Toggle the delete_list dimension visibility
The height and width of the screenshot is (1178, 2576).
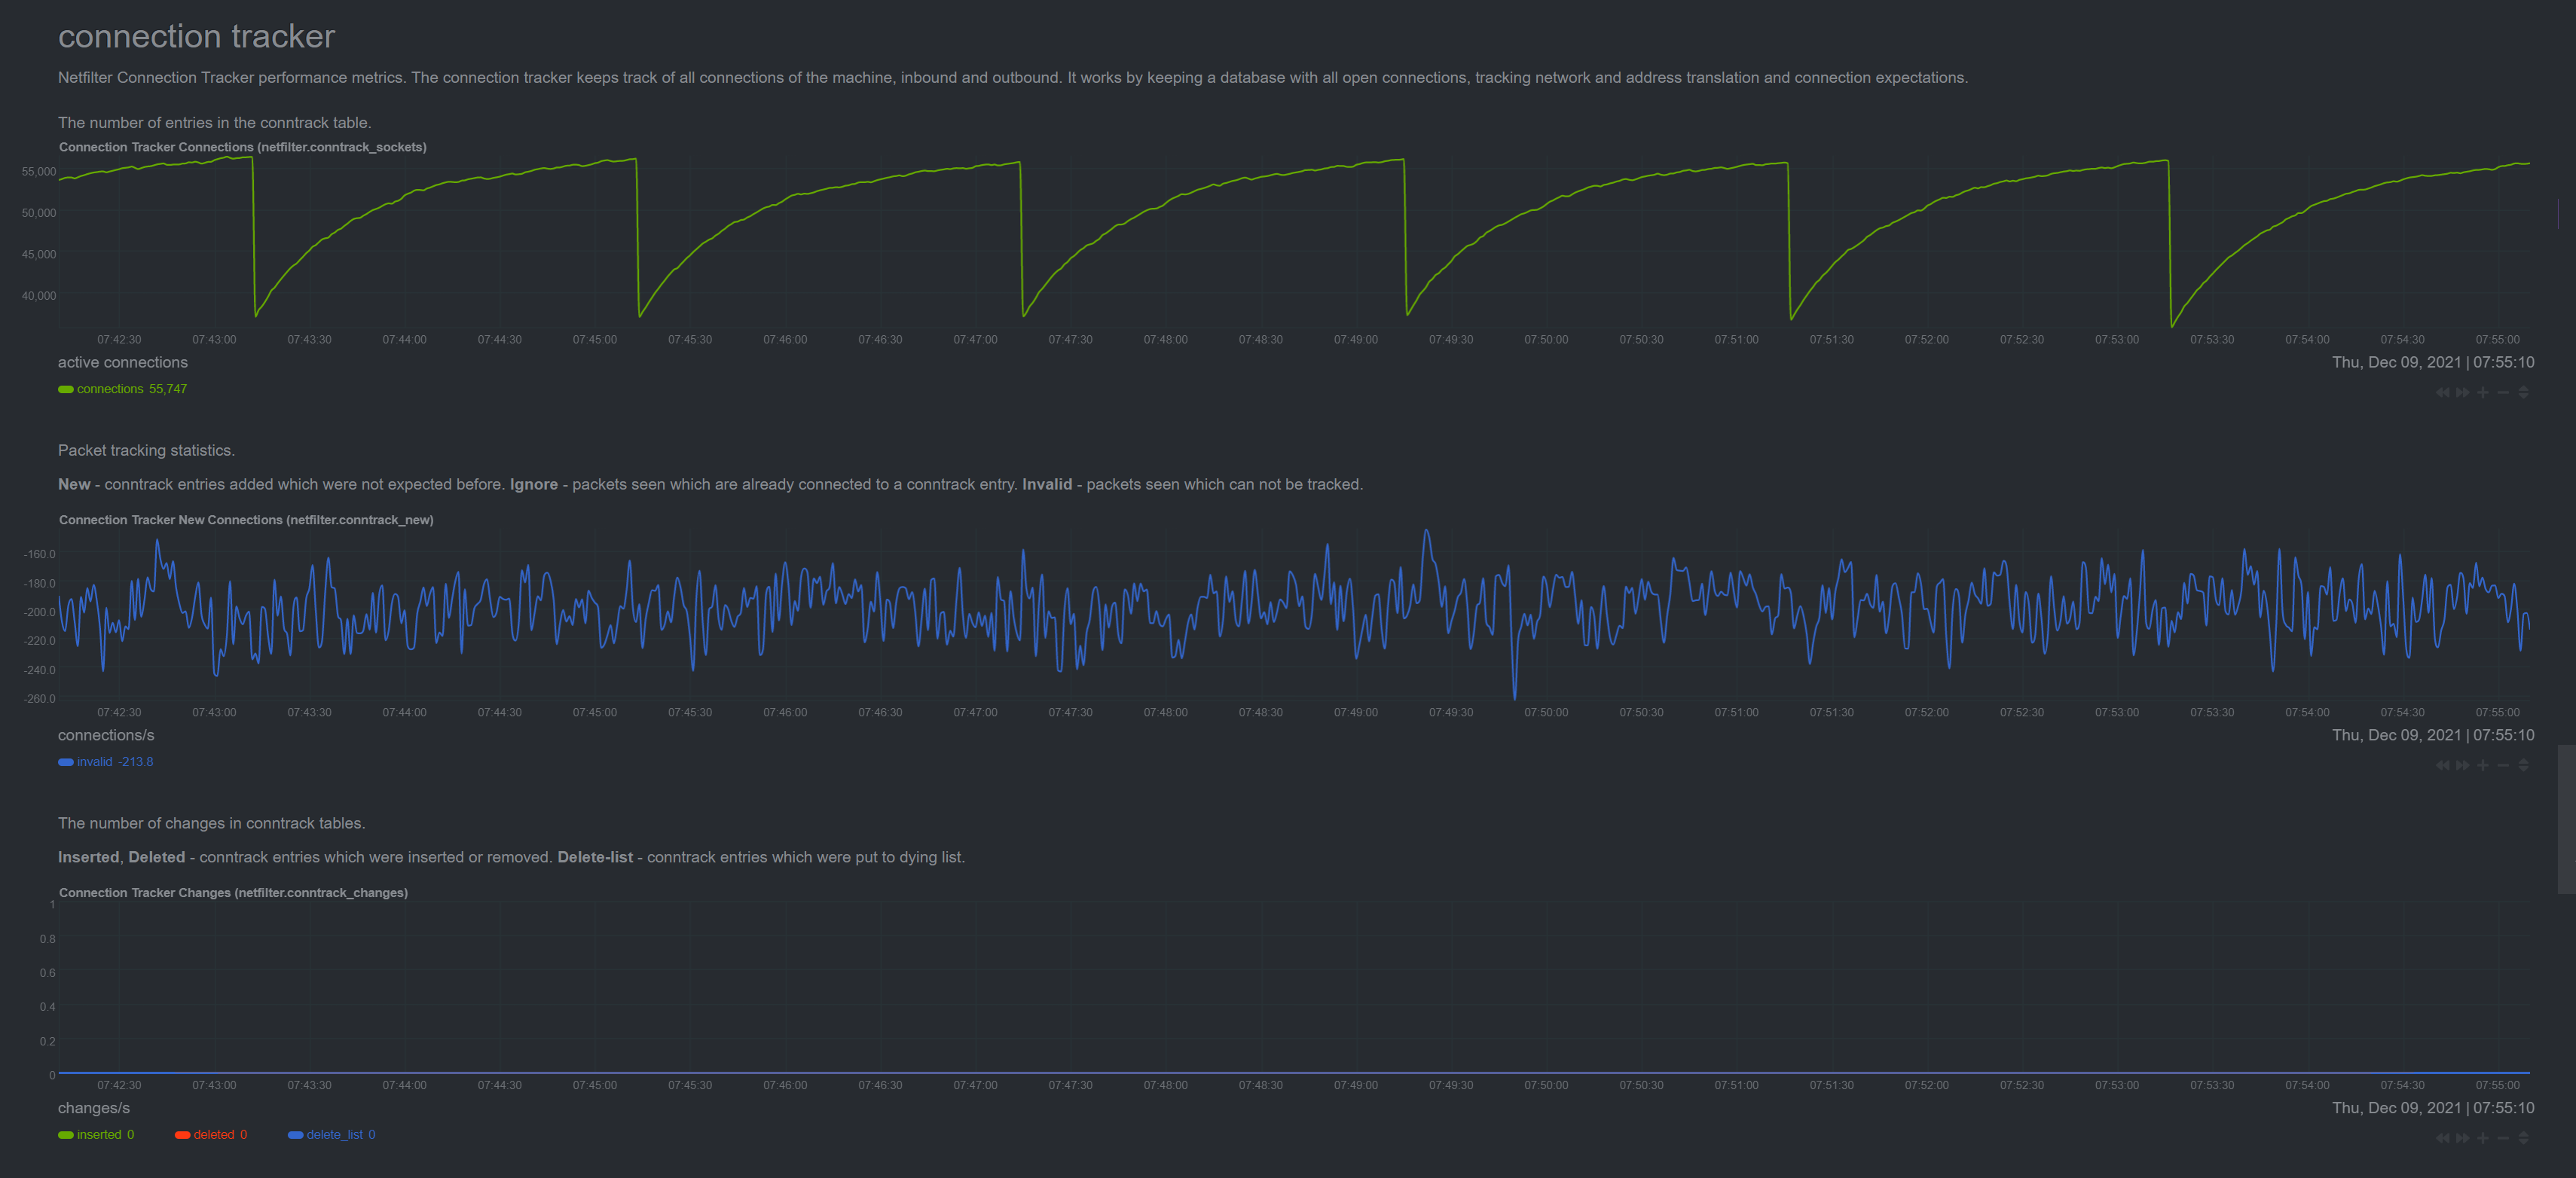(335, 1134)
